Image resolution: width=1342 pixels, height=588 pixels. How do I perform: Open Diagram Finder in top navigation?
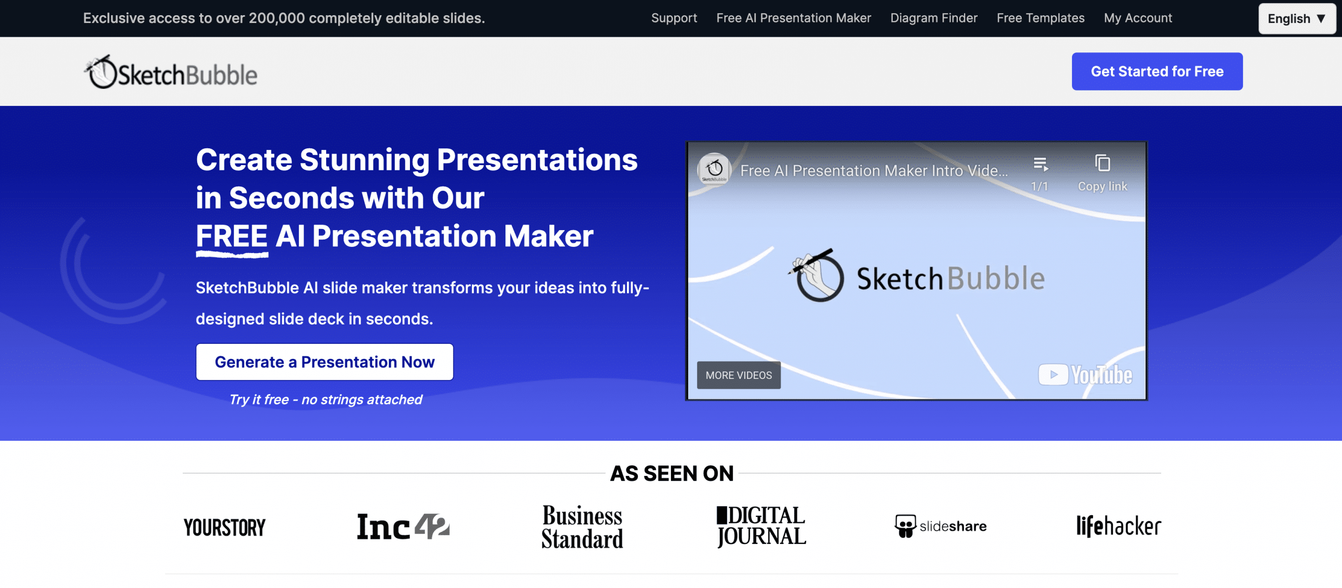pos(934,18)
